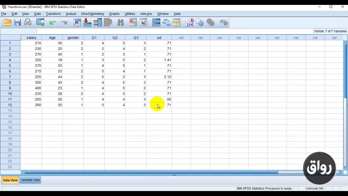348x196 pixels.
Task: Select the salary column header
Action: [x=31, y=38]
